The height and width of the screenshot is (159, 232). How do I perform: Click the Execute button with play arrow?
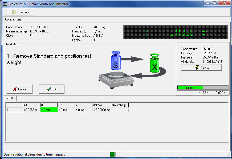tap(20, 12)
